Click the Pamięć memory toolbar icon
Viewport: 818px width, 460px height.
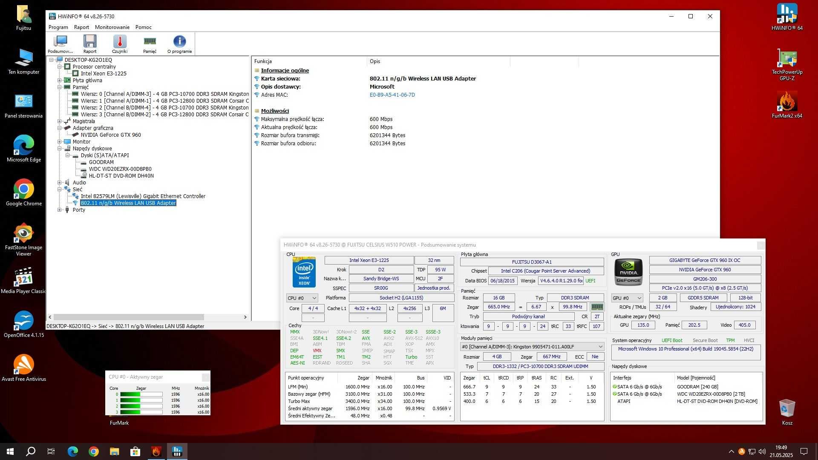(x=150, y=44)
